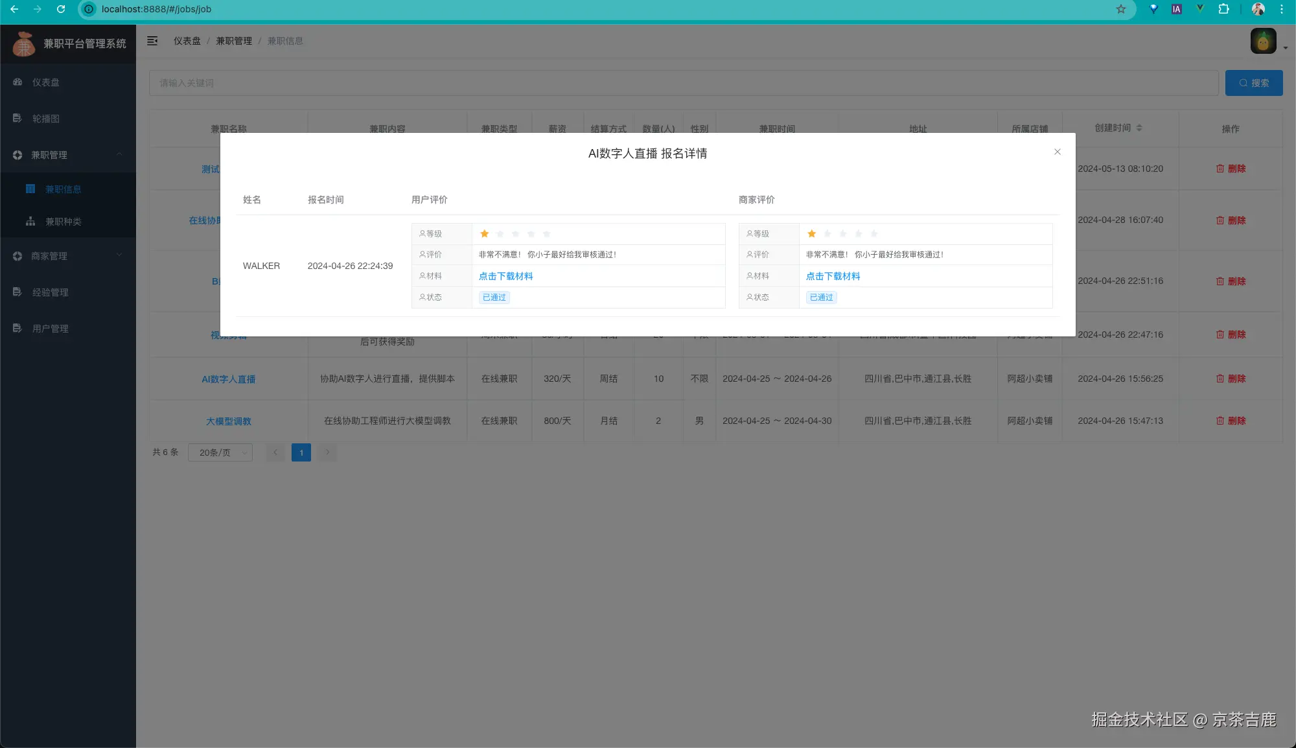The width and height of the screenshot is (1296, 748).
Task: Click the sort arrows beside 创建时间
Action: click(1139, 128)
